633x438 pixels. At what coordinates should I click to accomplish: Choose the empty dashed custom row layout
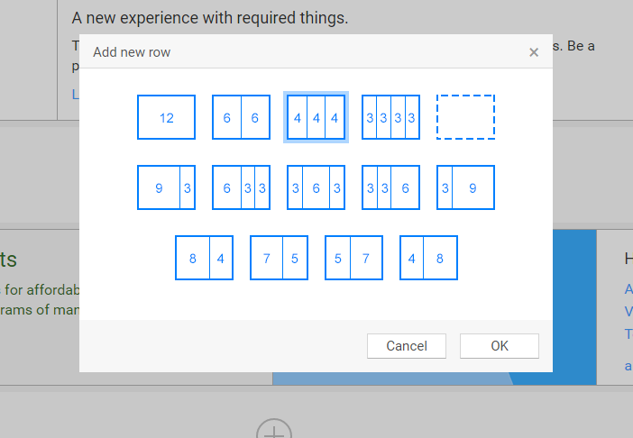(465, 117)
